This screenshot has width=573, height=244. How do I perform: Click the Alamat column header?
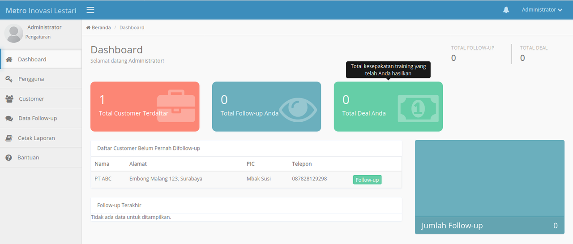pyautogui.click(x=138, y=164)
